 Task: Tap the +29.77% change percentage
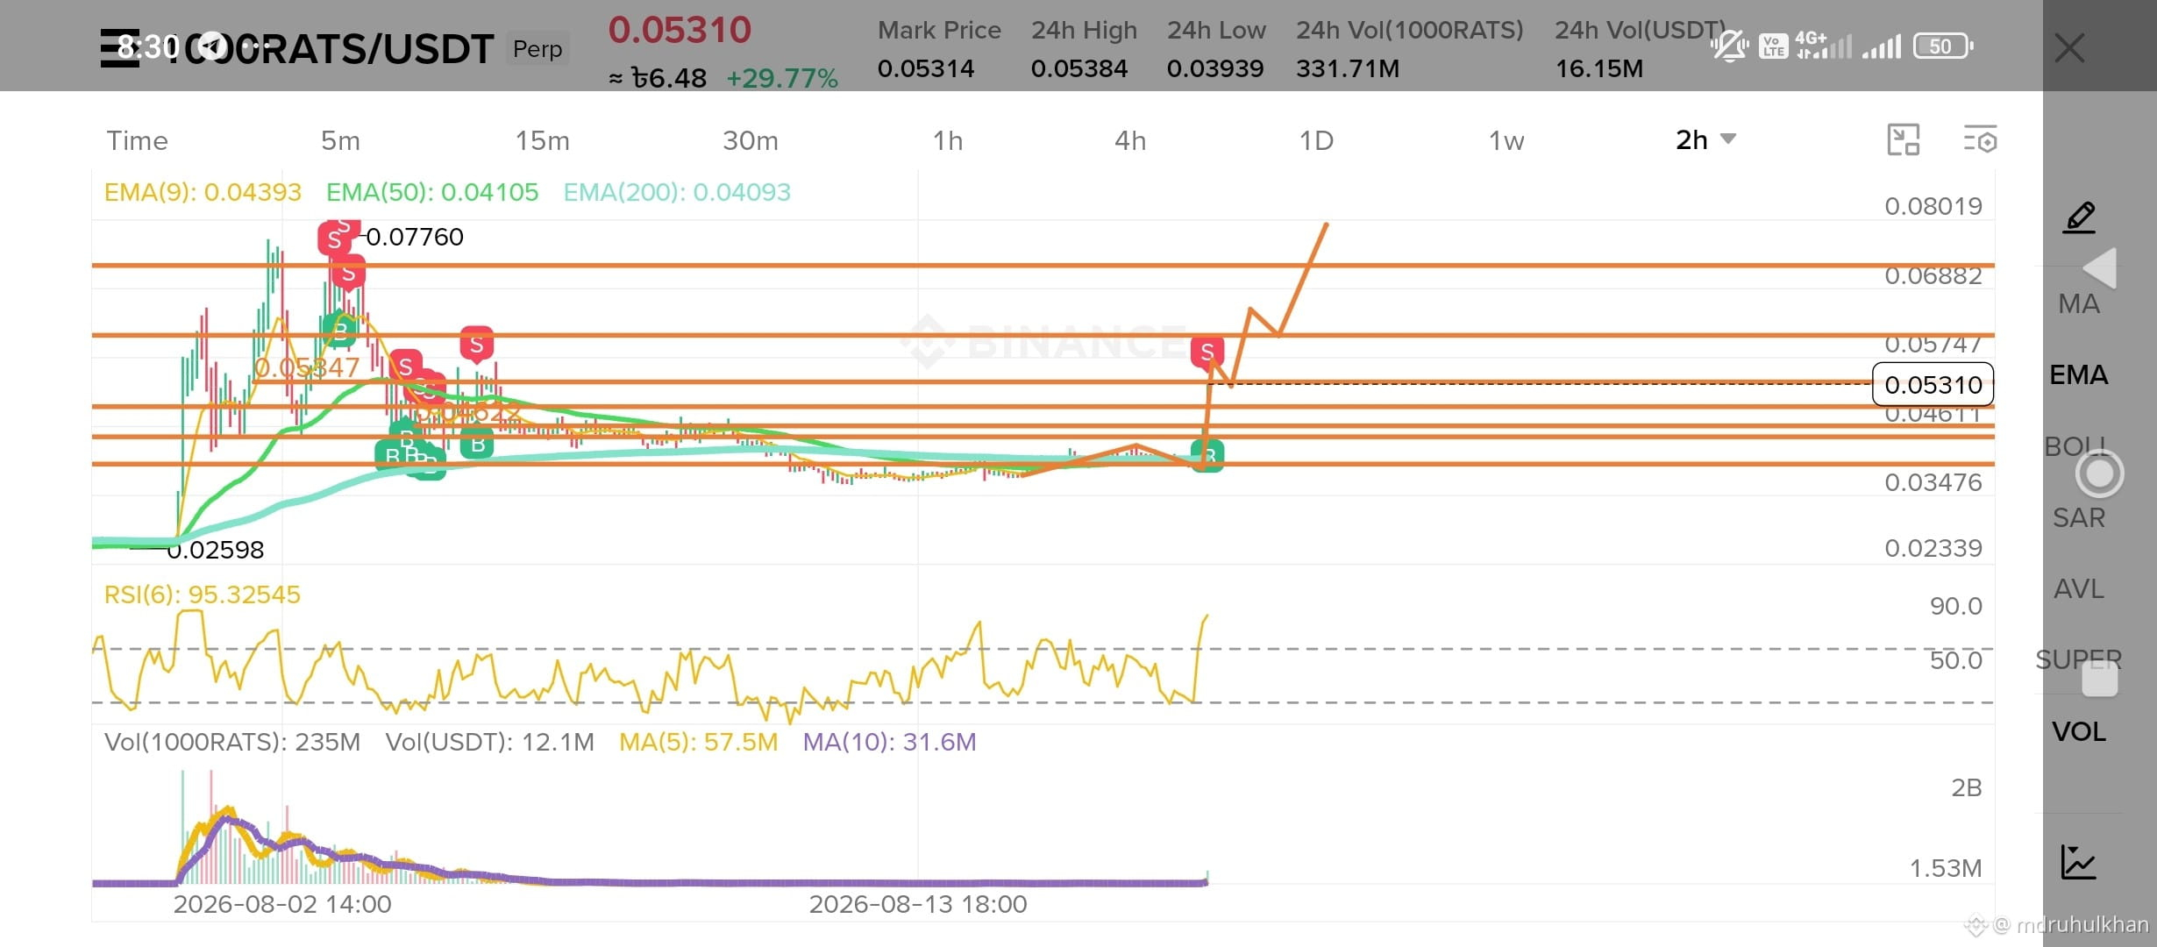782,78
